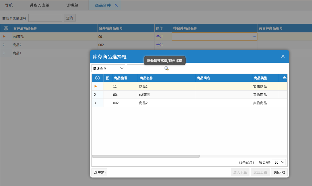
Task: Click the magnifier search icon in dialog
Action: click(x=167, y=68)
